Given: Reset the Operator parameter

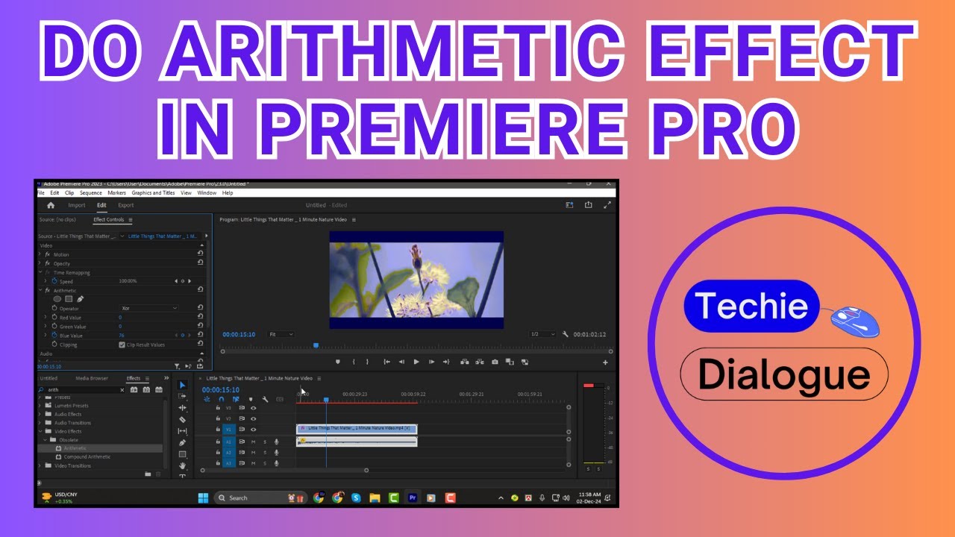Looking at the screenshot, I should tap(200, 308).
